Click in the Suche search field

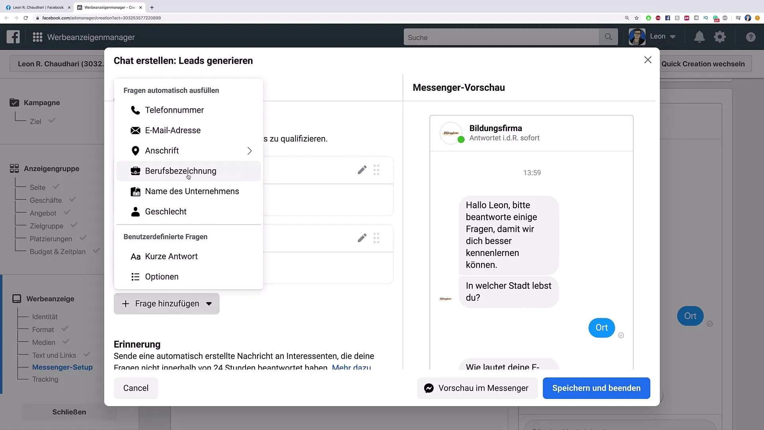tap(501, 37)
